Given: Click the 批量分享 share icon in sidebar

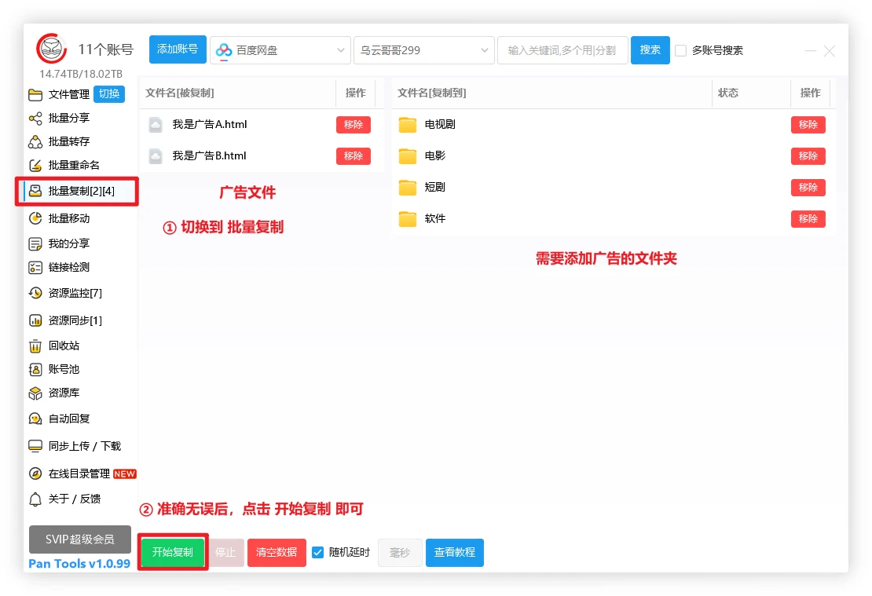Looking at the screenshot, I should tap(35, 119).
